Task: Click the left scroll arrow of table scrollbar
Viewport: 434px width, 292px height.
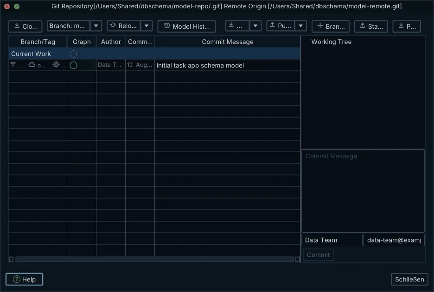Action: tap(11, 260)
